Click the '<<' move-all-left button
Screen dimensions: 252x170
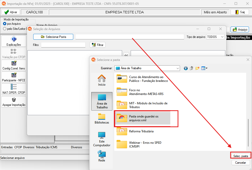click(x=126, y=55)
